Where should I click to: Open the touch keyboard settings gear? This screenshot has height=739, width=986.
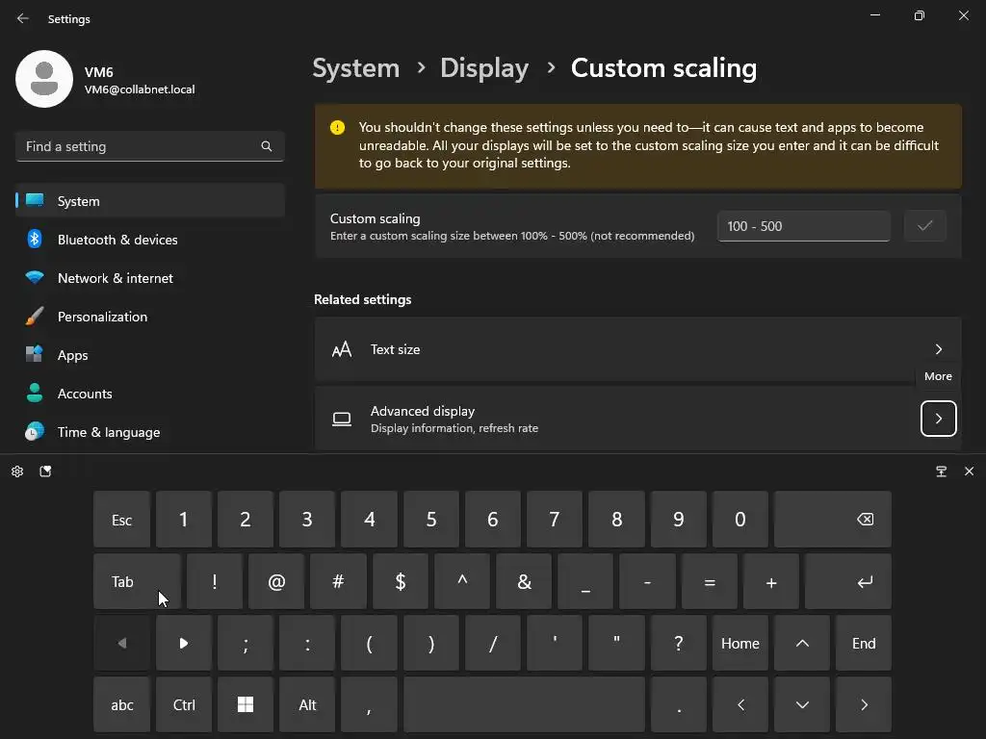pos(17,471)
